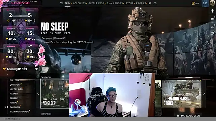Click the plus icon in right sidebar
Image resolution: width=216 pixels, height=121 pixels.
212,11
